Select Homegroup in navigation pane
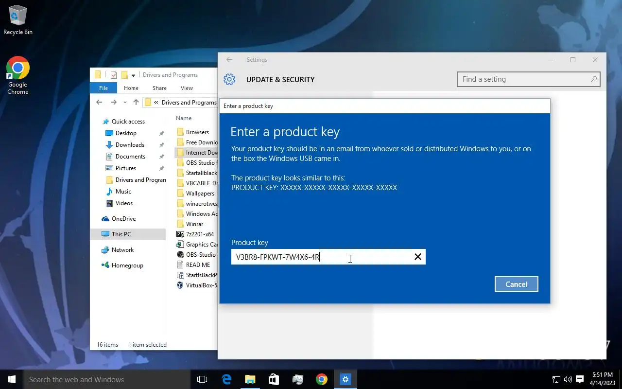 pyautogui.click(x=127, y=265)
